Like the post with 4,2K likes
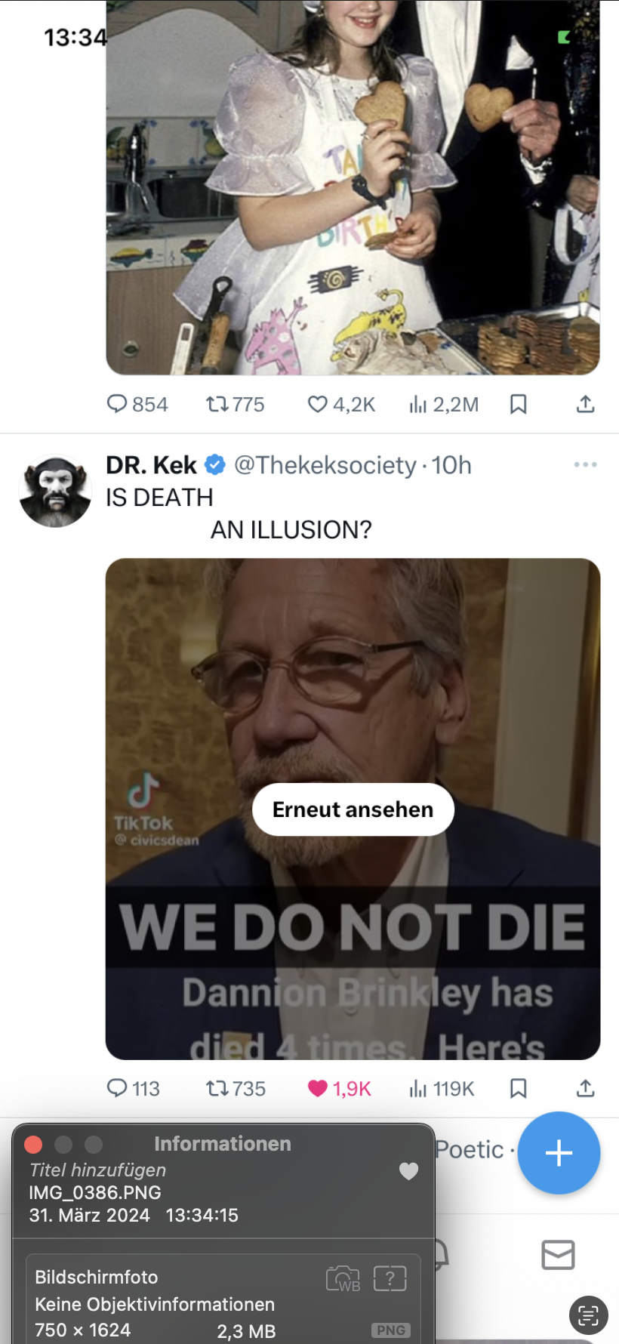Screen dimensions: 619x1344 pos(318,405)
